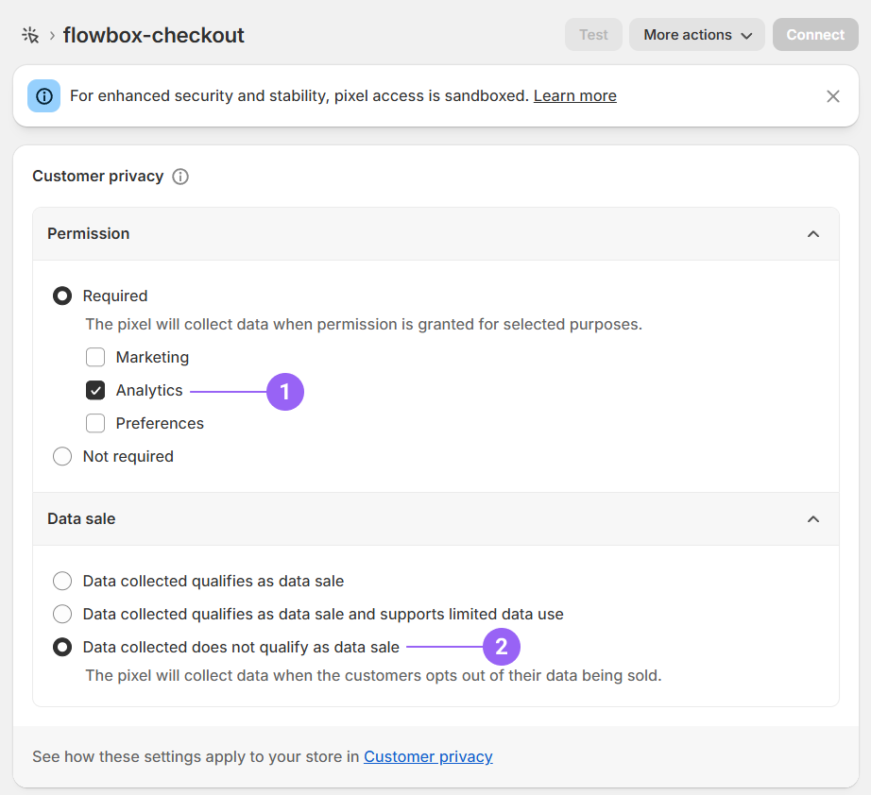Open the More actions dropdown
The width and height of the screenshot is (871, 795).
tap(696, 35)
